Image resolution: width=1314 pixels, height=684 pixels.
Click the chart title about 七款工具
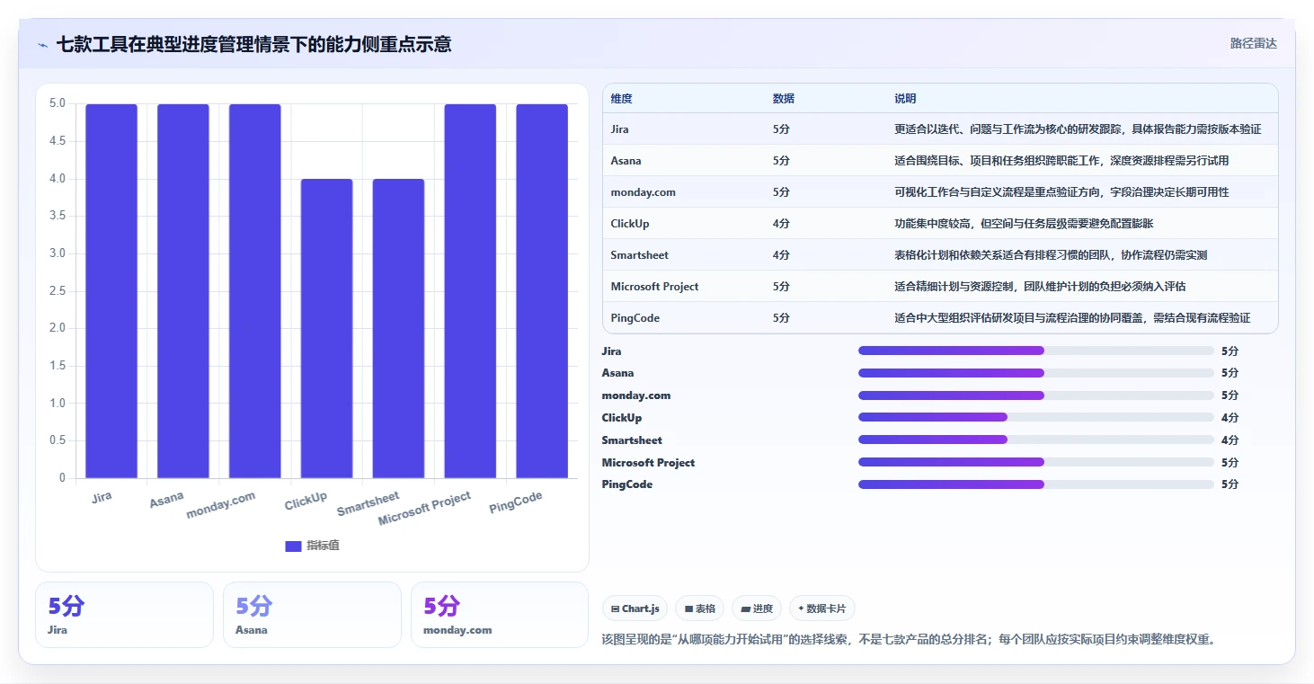[254, 44]
